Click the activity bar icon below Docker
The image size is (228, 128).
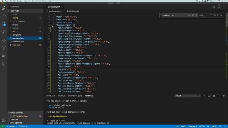[4, 64]
